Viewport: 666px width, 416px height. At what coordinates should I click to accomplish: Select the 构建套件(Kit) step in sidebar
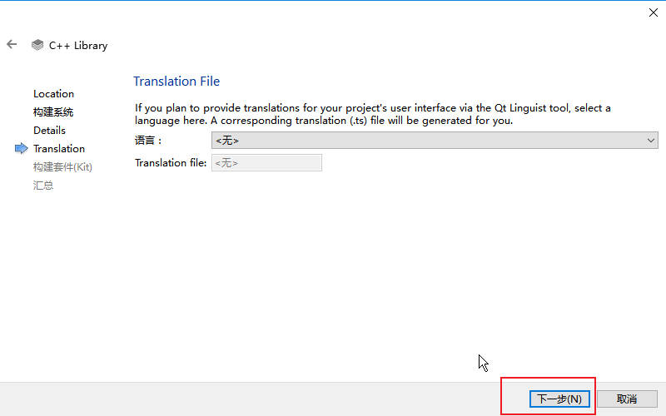click(62, 167)
